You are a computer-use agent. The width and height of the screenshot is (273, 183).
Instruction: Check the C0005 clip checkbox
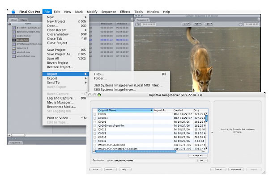pos(95,122)
